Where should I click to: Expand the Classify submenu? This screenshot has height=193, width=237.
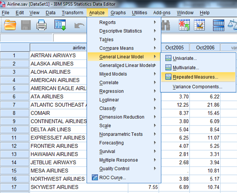tap(124, 108)
